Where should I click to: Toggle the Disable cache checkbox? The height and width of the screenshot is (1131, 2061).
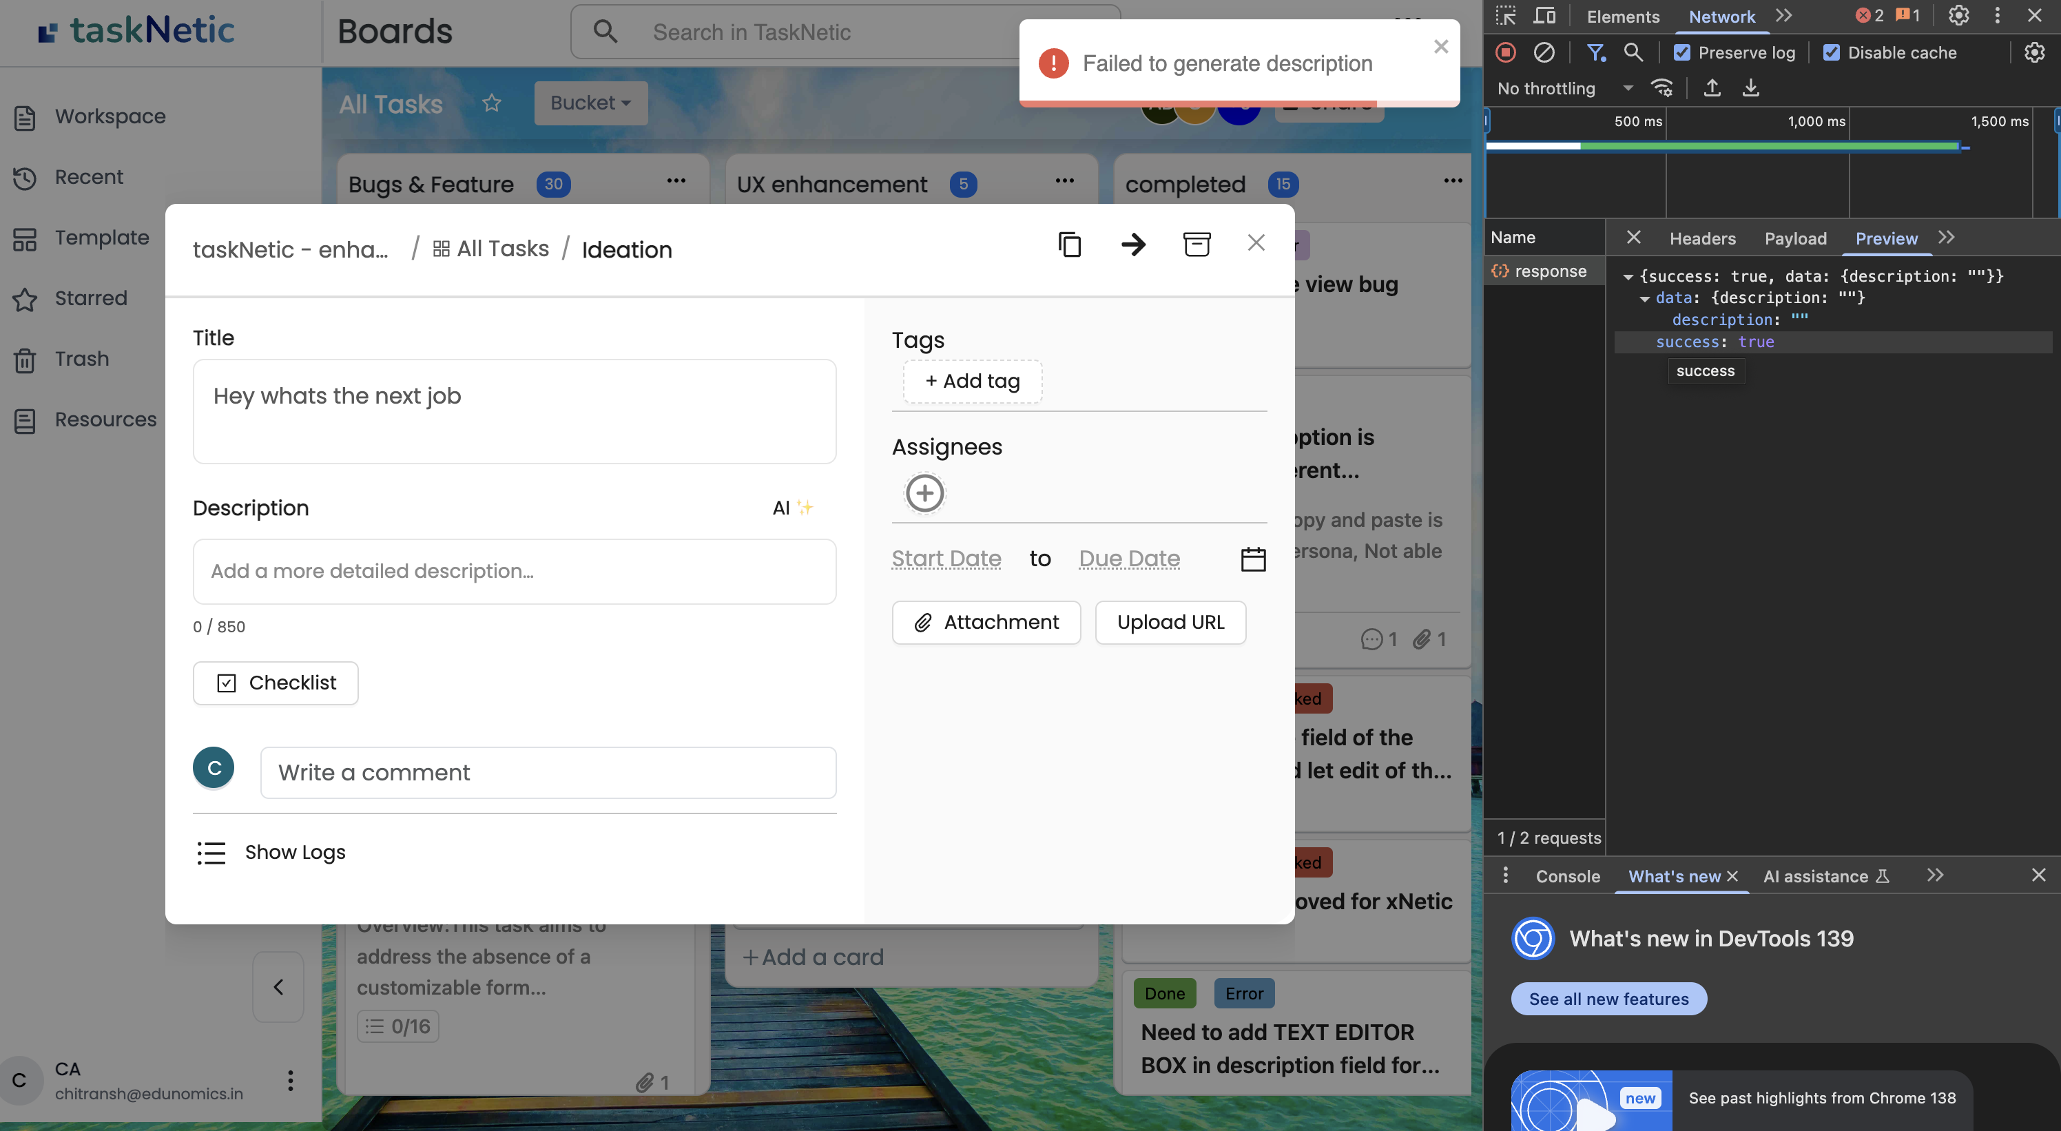pyautogui.click(x=1830, y=53)
